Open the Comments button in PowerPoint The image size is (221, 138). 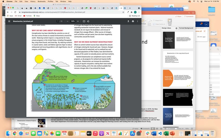point(188,16)
